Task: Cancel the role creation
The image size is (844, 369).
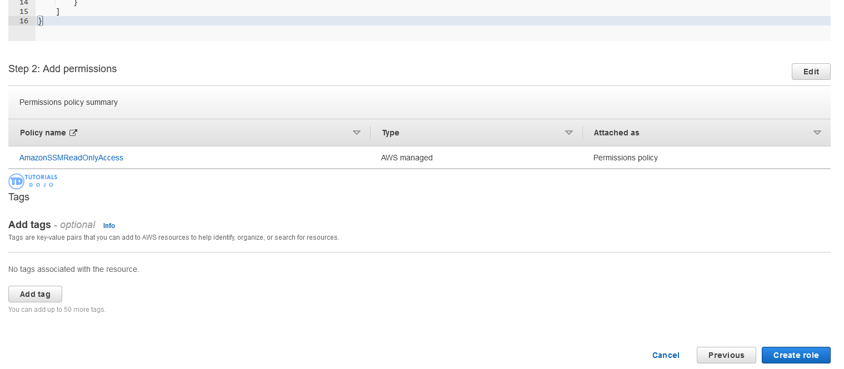Action: click(x=666, y=355)
